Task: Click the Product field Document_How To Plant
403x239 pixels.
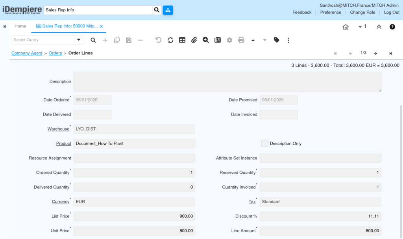Action: coord(134,143)
